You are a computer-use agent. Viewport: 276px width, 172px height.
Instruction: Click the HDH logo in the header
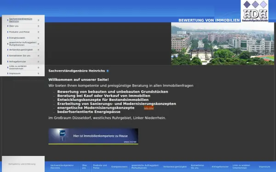coord(255,11)
